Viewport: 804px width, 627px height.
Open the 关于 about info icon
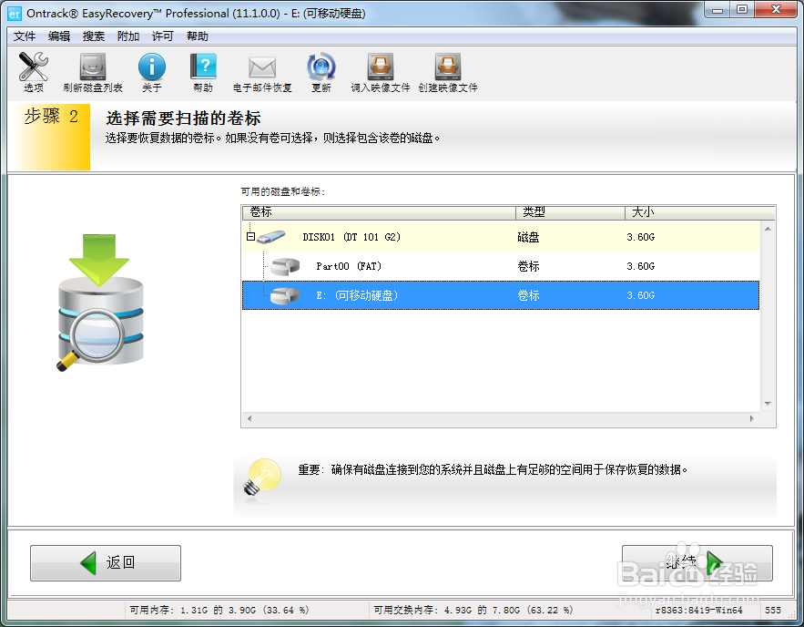(x=152, y=73)
